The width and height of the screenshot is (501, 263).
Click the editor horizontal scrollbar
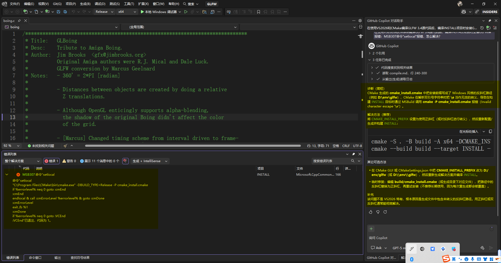point(193,146)
